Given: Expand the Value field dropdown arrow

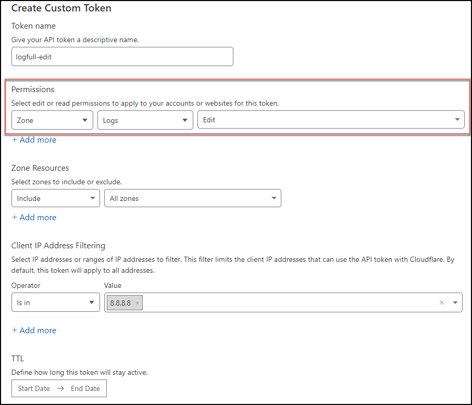Looking at the screenshot, I should click(455, 302).
